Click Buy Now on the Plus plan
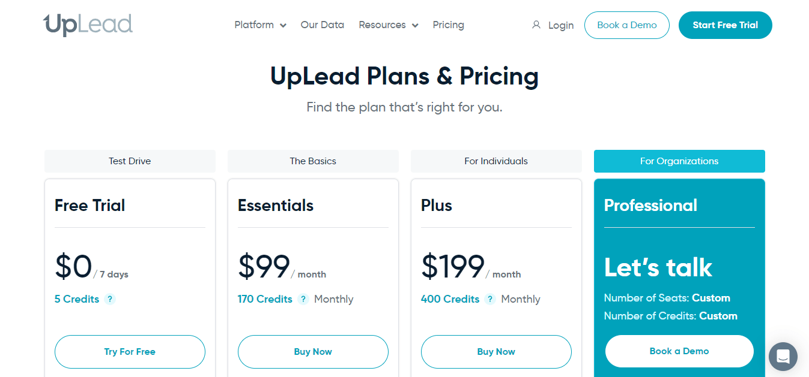 [x=496, y=352]
